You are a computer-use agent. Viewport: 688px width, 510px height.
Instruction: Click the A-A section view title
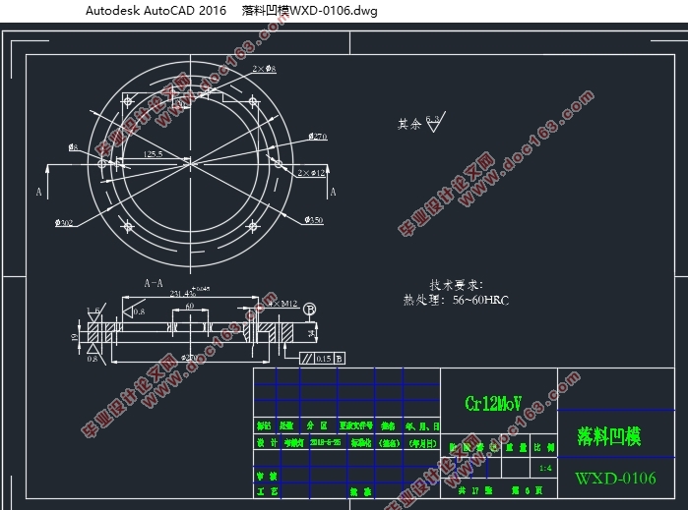pyautogui.click(x=154, y=283)
